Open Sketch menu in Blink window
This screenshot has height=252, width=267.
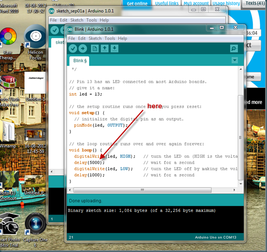(x=95, y=38)
